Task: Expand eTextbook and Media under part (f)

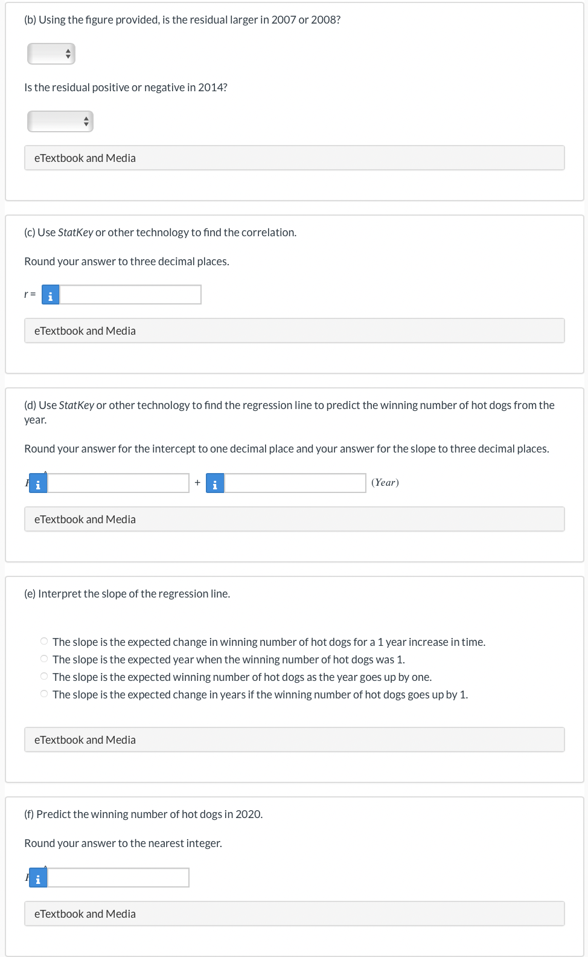Action: [295, 914]
